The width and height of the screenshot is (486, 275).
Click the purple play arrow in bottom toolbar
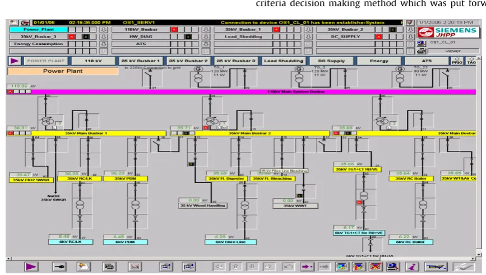coord(31,267)
